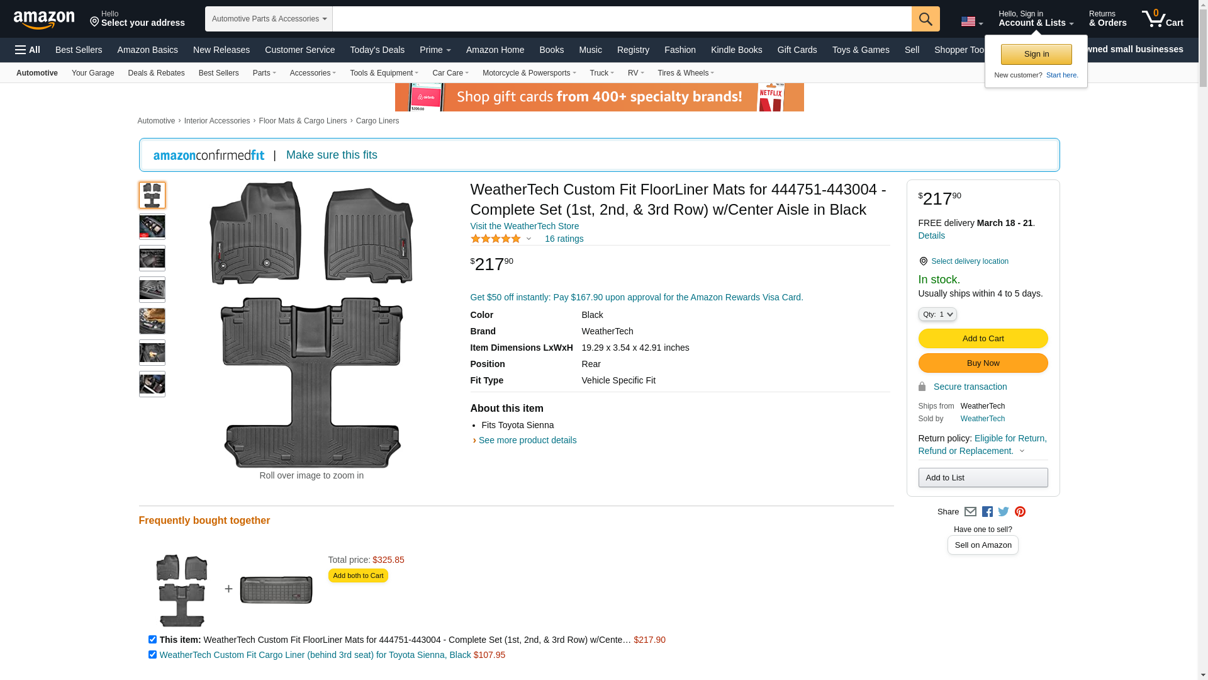Image resolution: width=1208 pixels, height=680 pixels.
Task: Expand star rating breakdown chevron
Action: tap(528, 239)
